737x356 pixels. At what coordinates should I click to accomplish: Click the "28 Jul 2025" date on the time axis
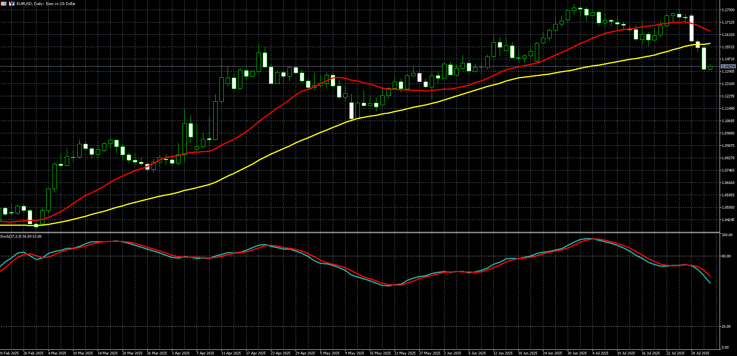[x=700, y=353]
